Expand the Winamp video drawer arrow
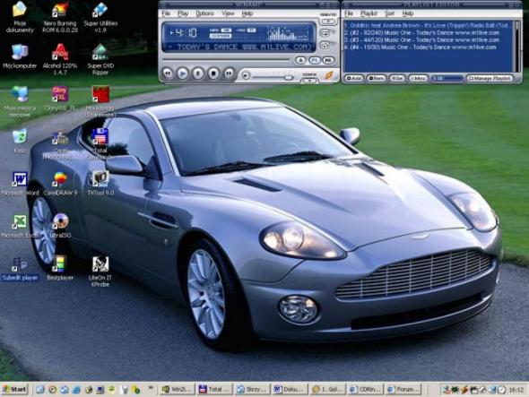This screenshot has width=529, height=397. click(x=328, y=22)
